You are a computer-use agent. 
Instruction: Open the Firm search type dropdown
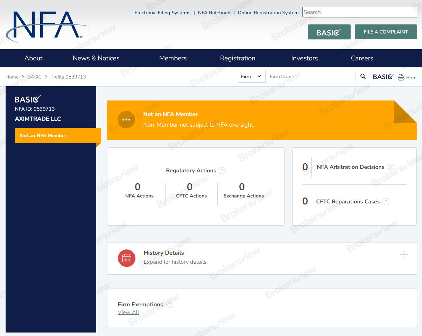(251, 76)
